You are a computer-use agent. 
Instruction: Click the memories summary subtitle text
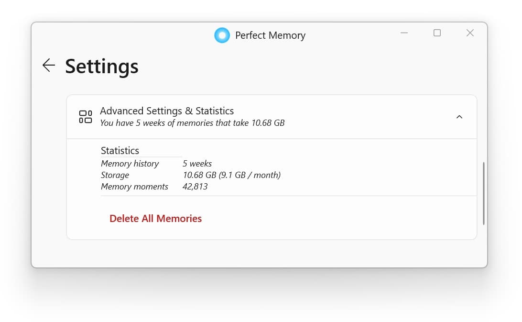192,123
